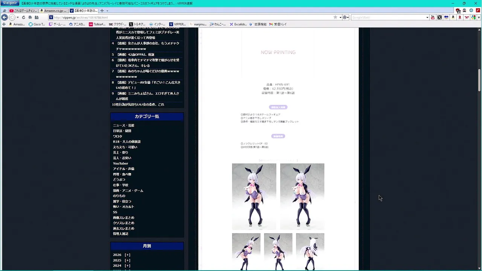Click the forward navigation arrow
This screenshot has height=271, width=482.
coord(12,17)
